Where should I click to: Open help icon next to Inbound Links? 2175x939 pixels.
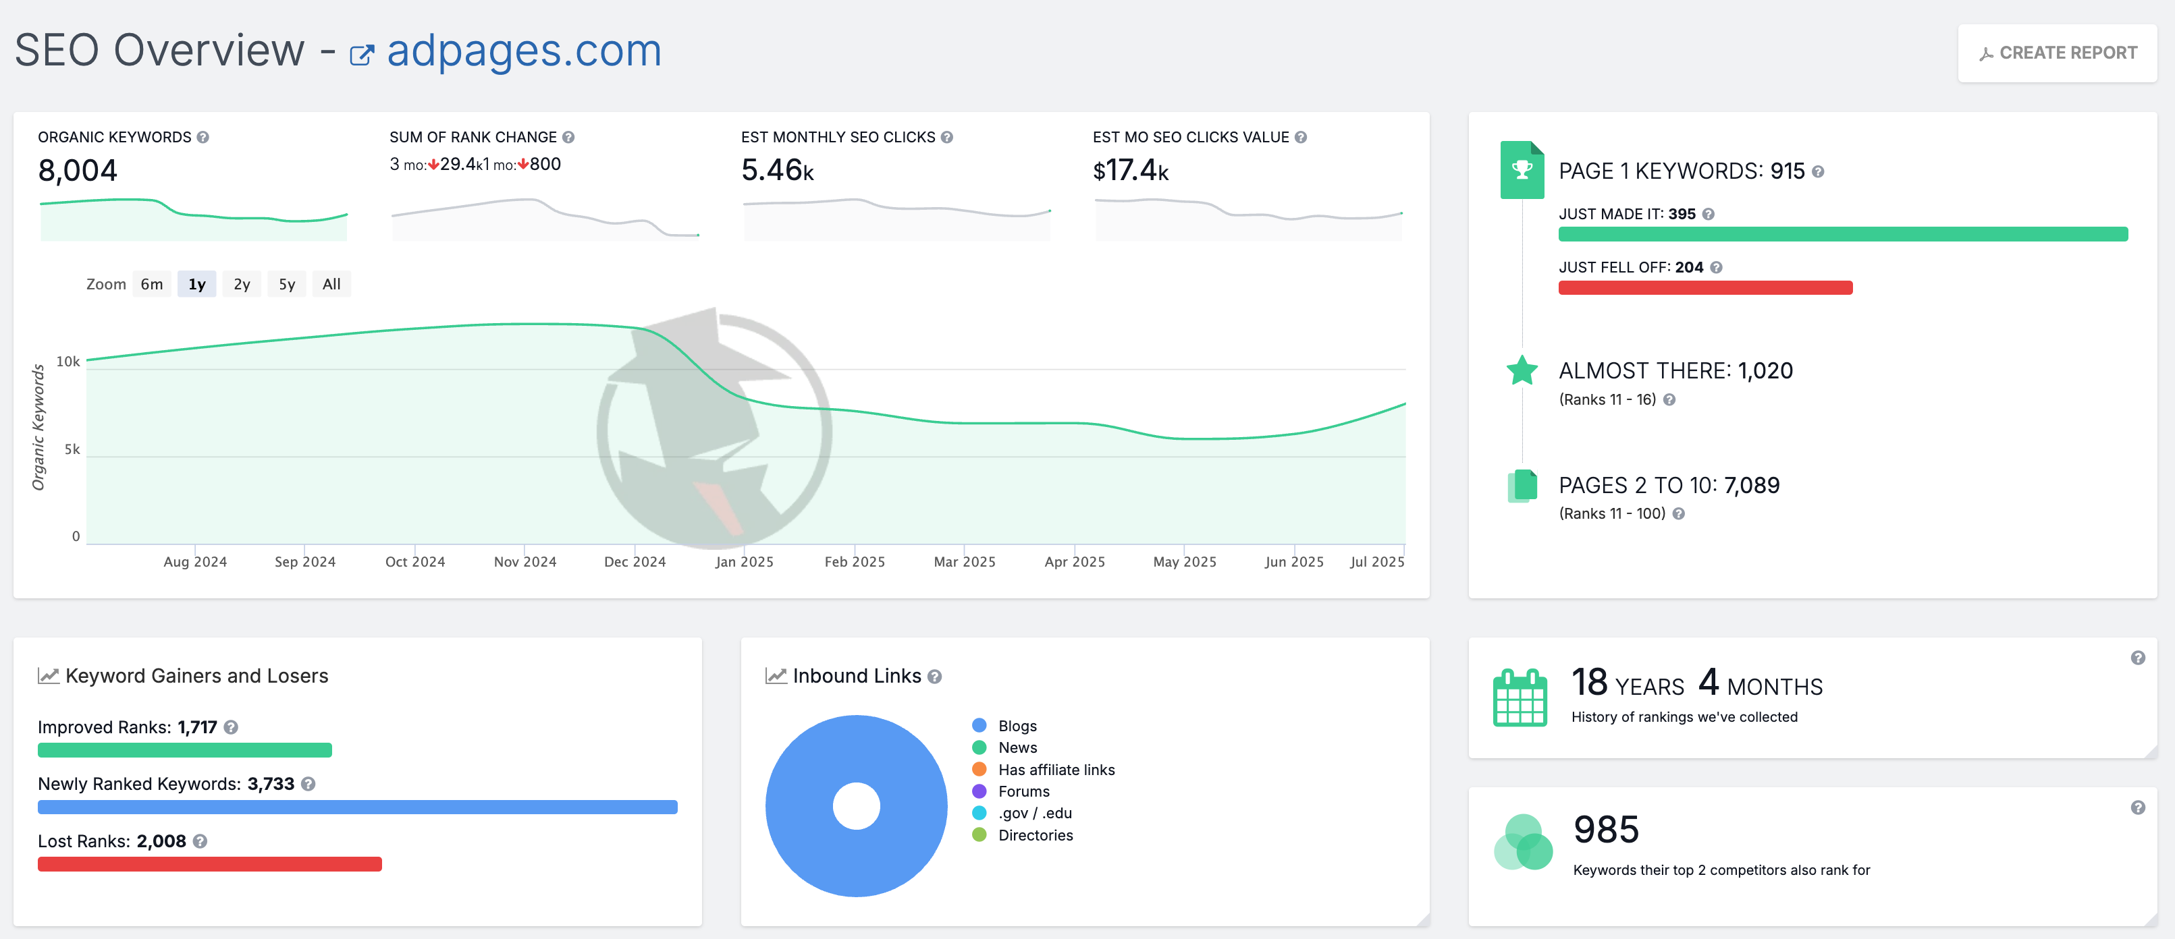tap(935, 677)
